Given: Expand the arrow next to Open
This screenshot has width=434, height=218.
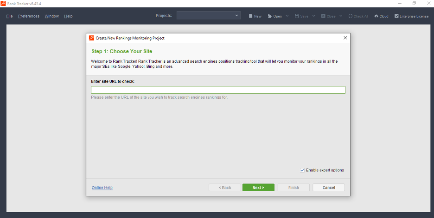Looking at the screenshot, I should (287, 16).
